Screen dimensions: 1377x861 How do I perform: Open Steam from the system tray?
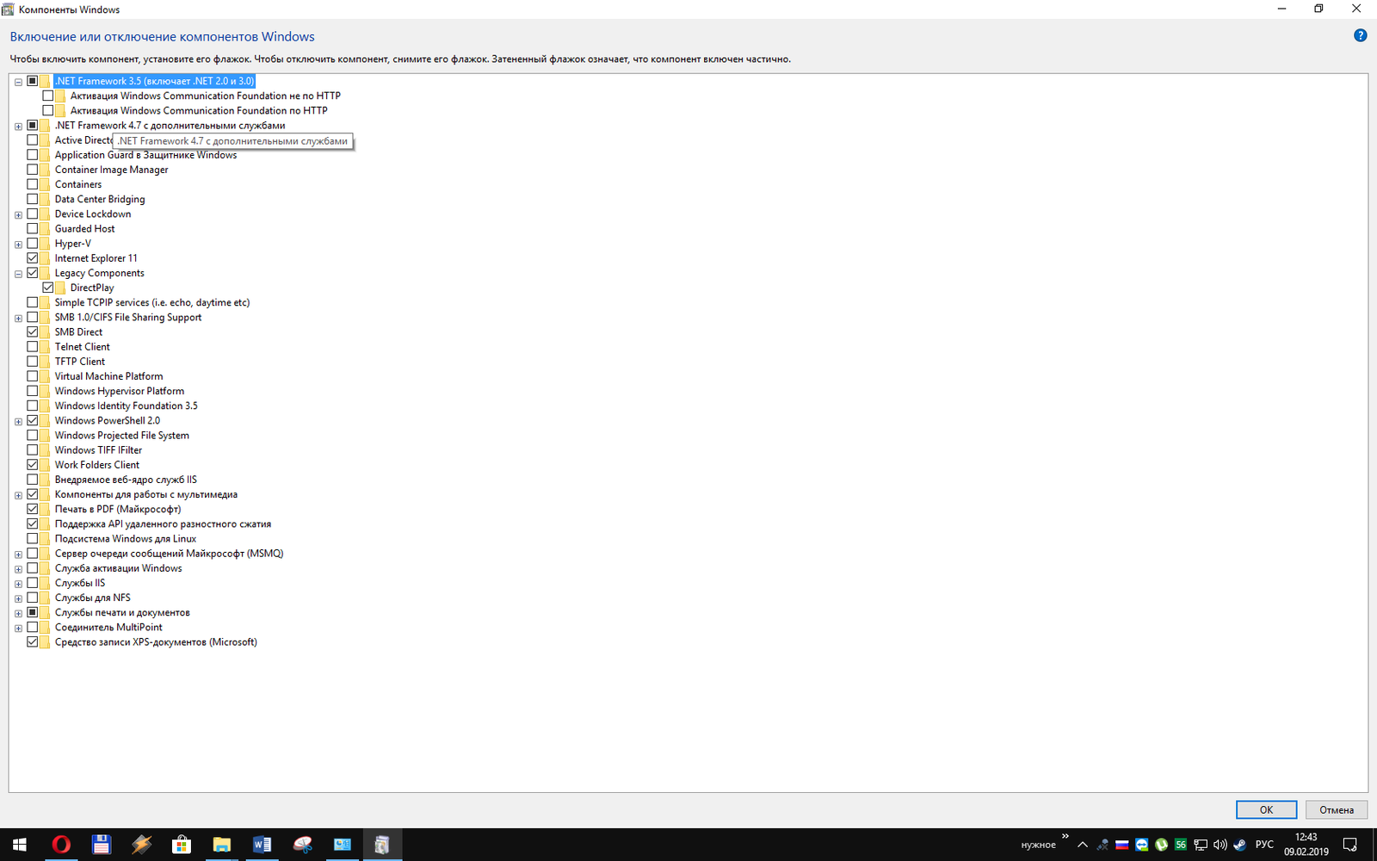point(1239,845)
